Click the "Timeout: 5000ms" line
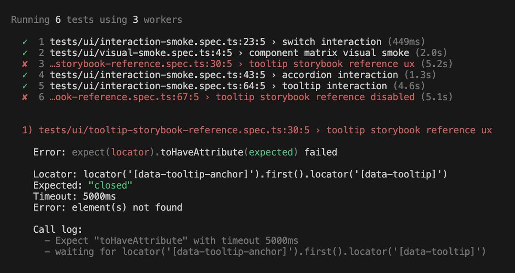 (75, 197)
